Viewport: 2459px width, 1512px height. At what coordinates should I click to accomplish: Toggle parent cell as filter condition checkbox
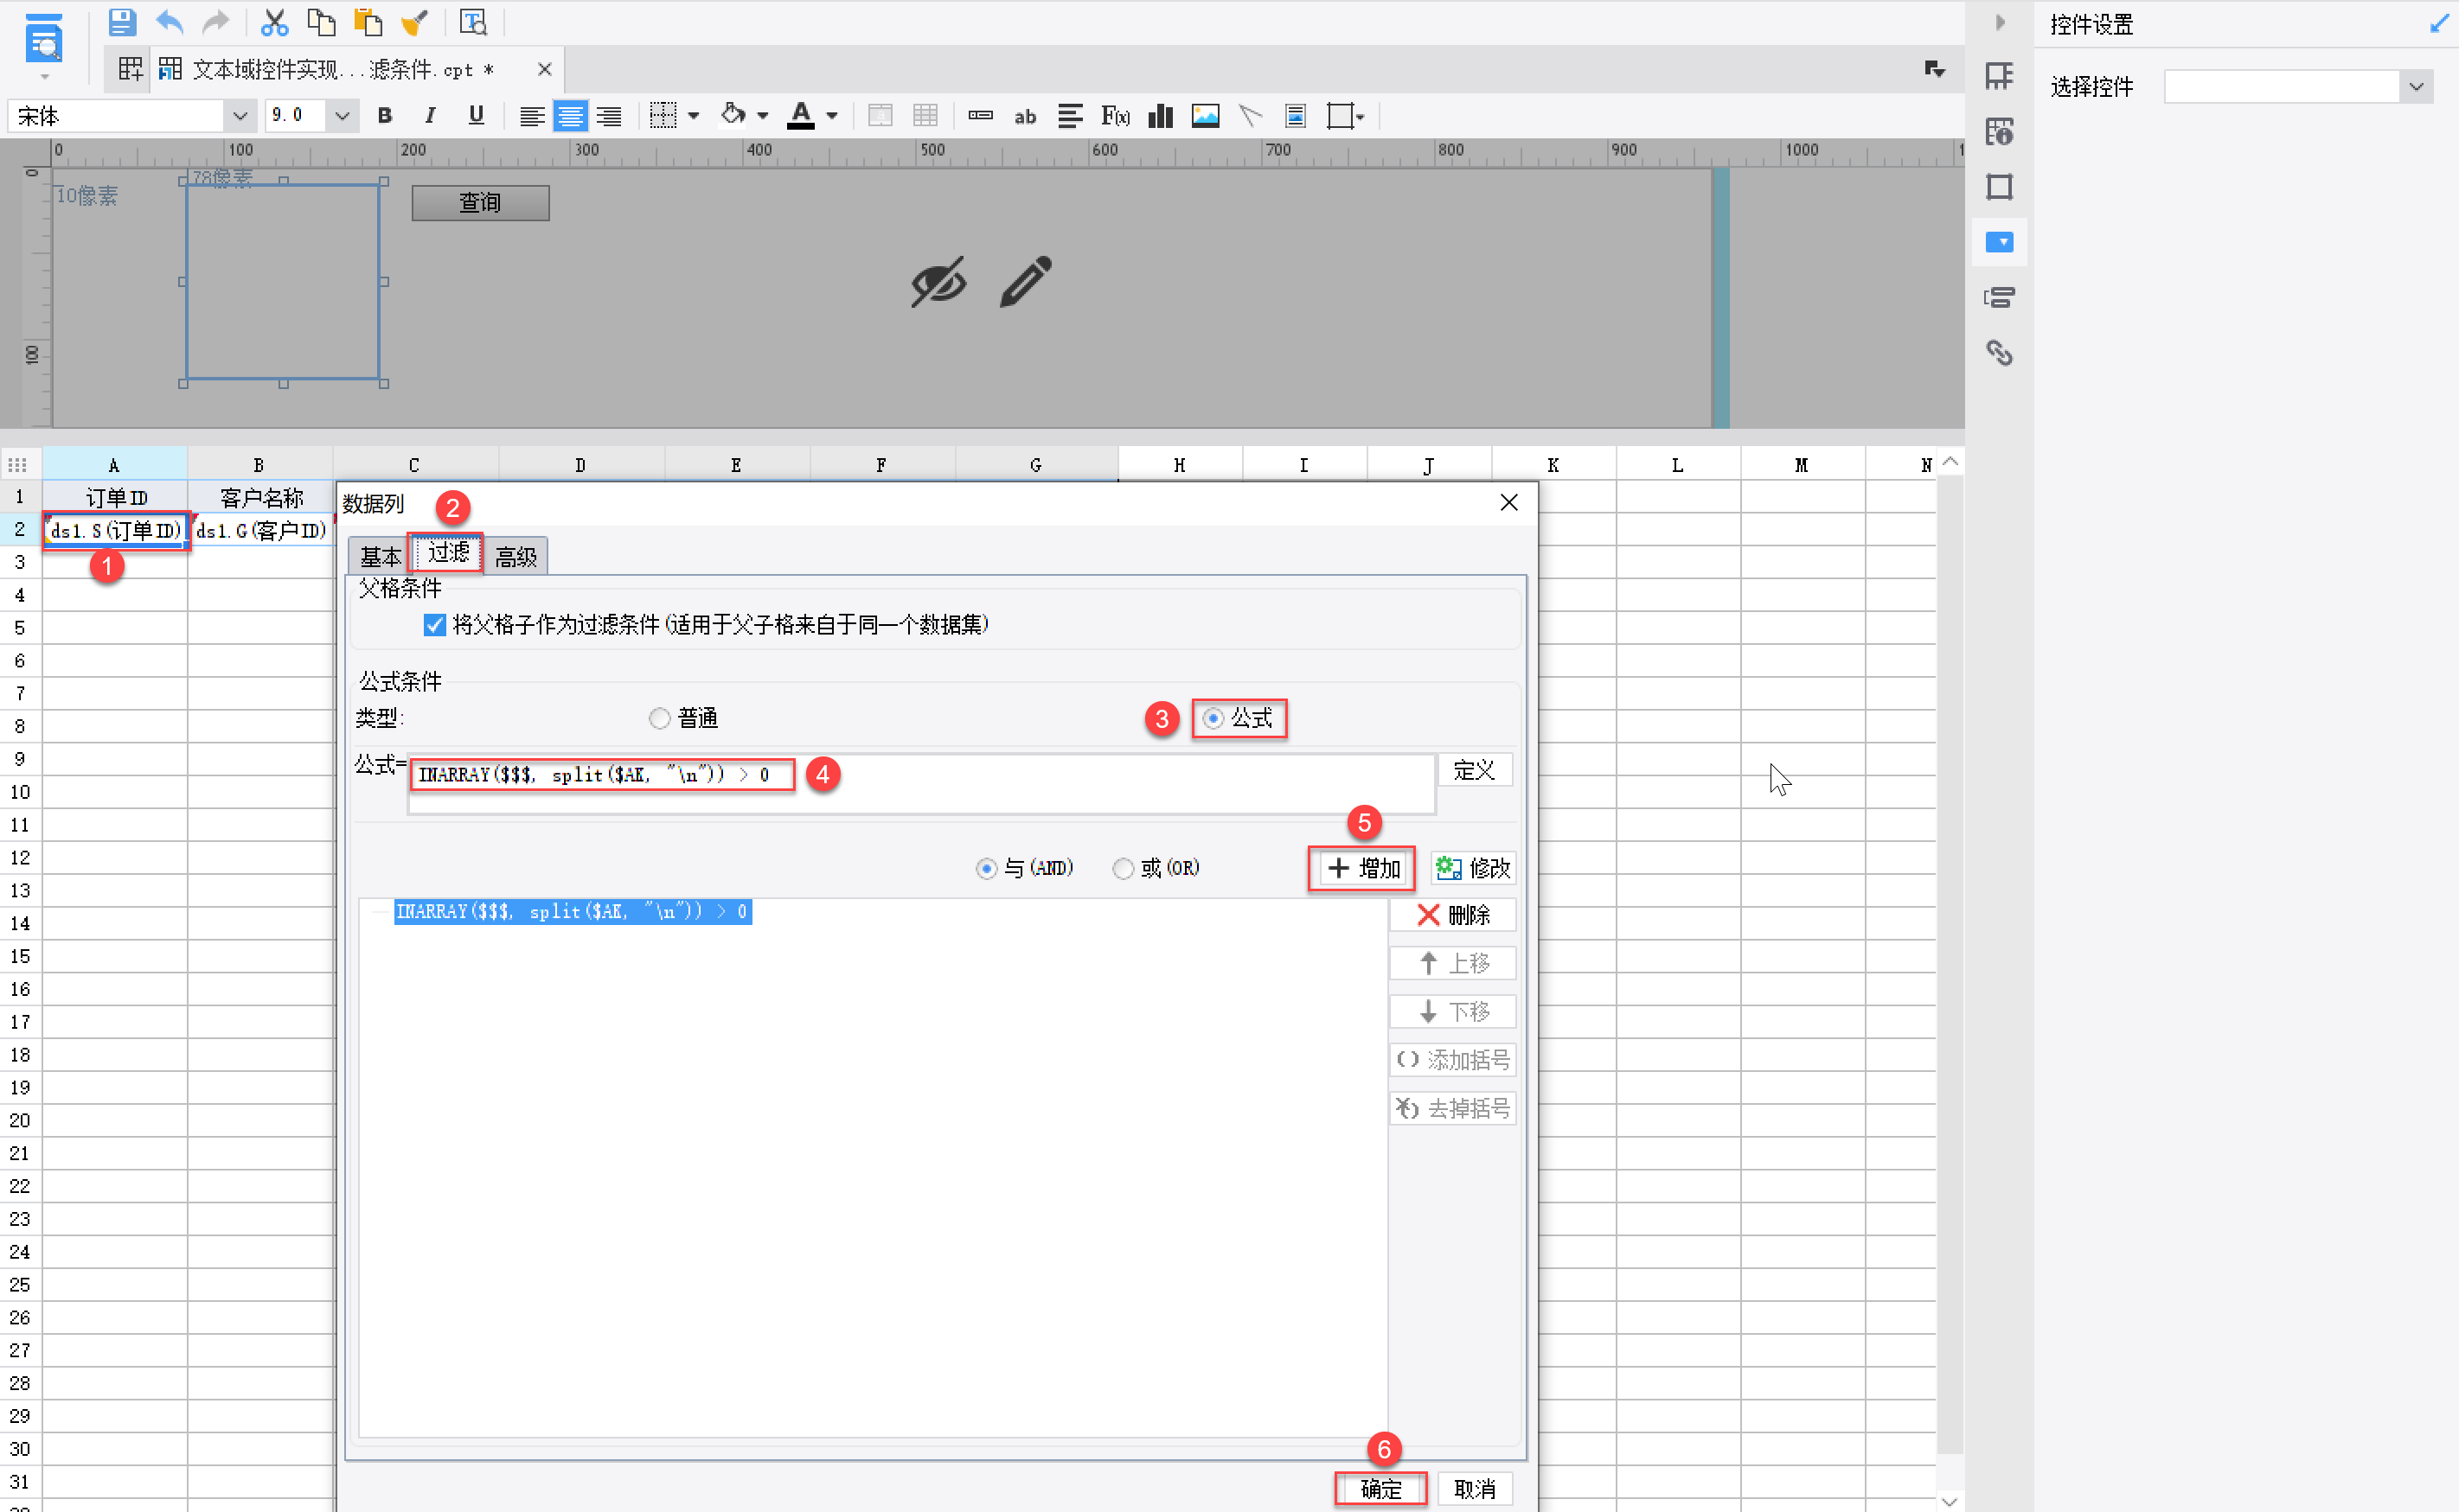coord(434,625)
